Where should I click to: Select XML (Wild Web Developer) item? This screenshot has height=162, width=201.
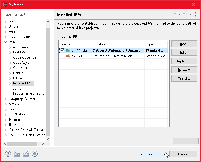tap(27, 135)
